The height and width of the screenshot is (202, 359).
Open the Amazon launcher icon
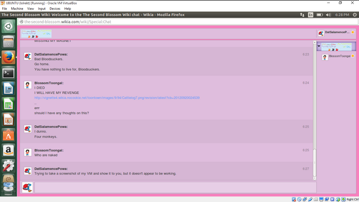pyautogui.click(x=8, y=151)
